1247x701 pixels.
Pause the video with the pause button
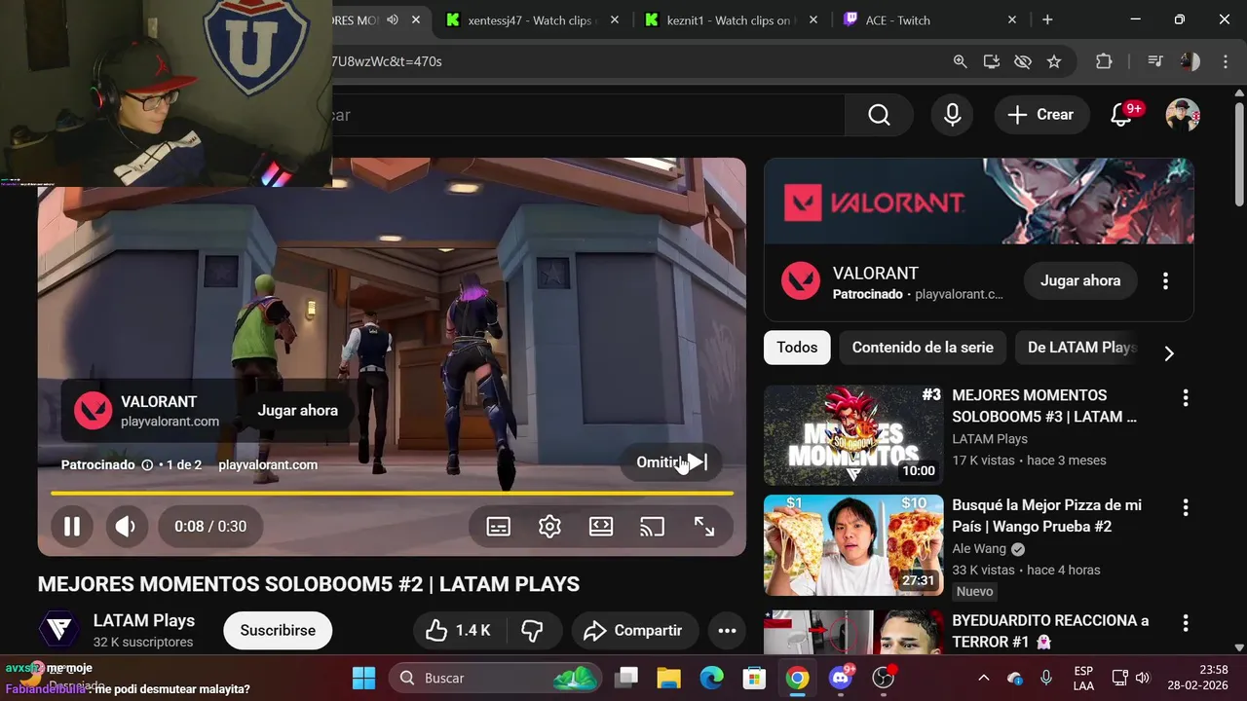point(72,527)
